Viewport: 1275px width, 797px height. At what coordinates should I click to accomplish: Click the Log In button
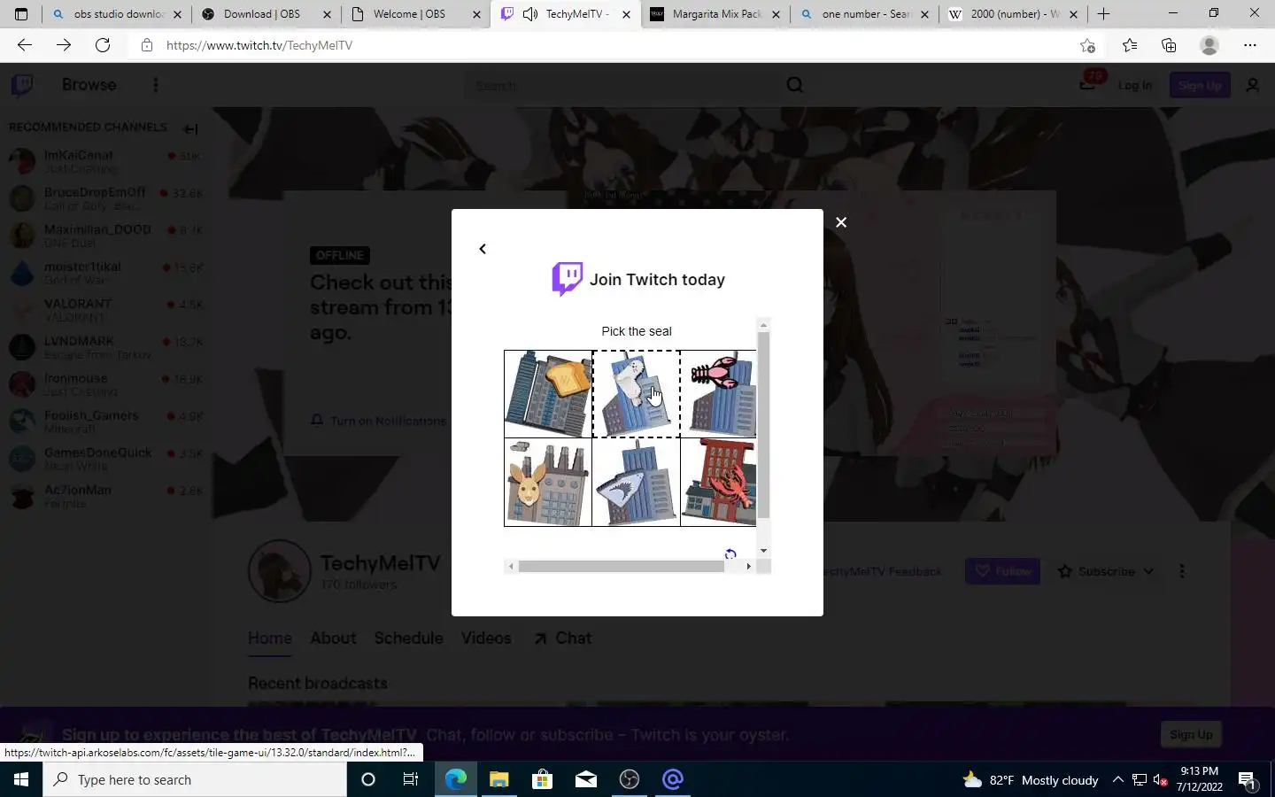tap(1134, 85)
